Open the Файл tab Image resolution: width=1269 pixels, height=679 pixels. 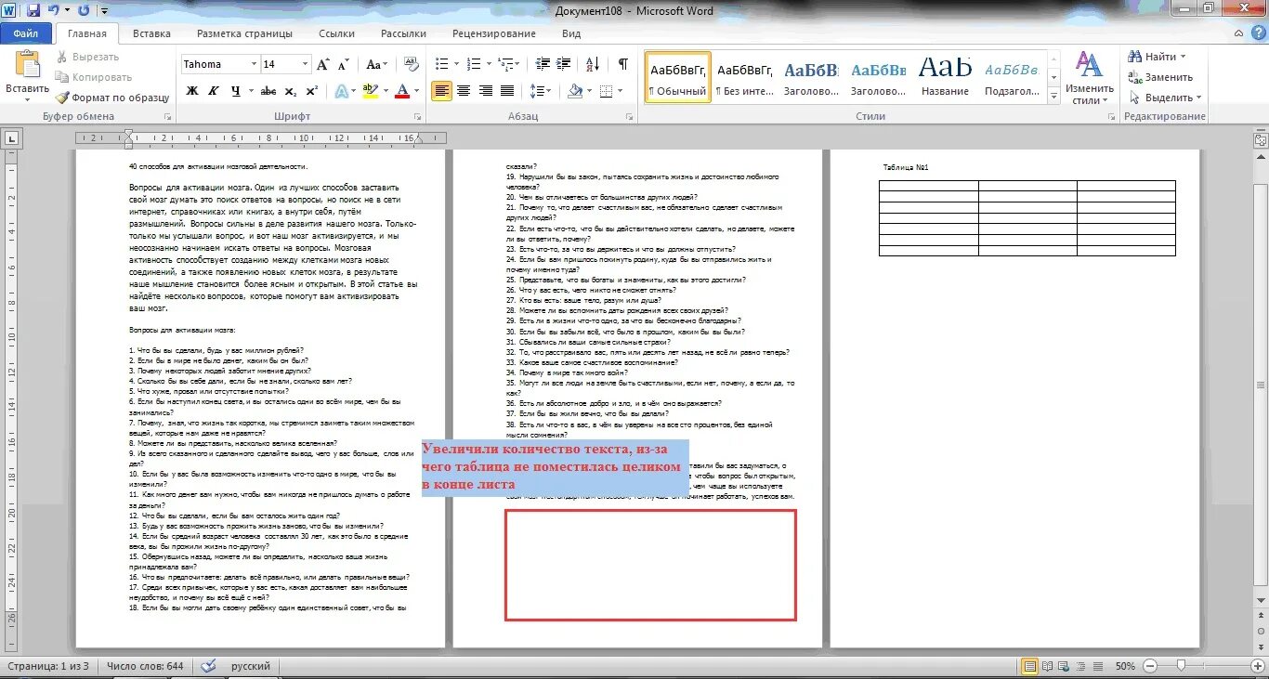26,33
